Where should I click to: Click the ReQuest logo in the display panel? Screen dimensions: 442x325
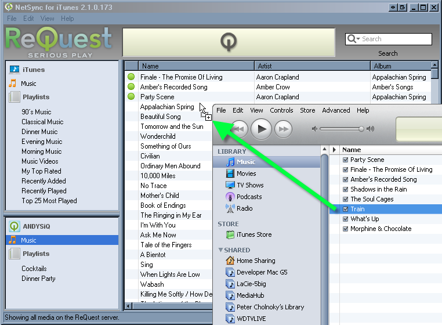229,42
